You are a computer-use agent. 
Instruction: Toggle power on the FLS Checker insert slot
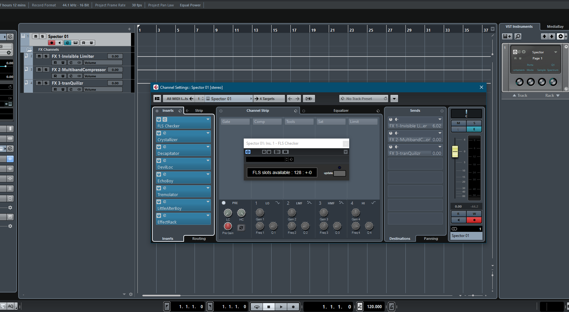159,119
